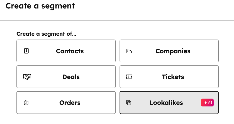Click the pink AI sparkle badge

pos(207,103)
